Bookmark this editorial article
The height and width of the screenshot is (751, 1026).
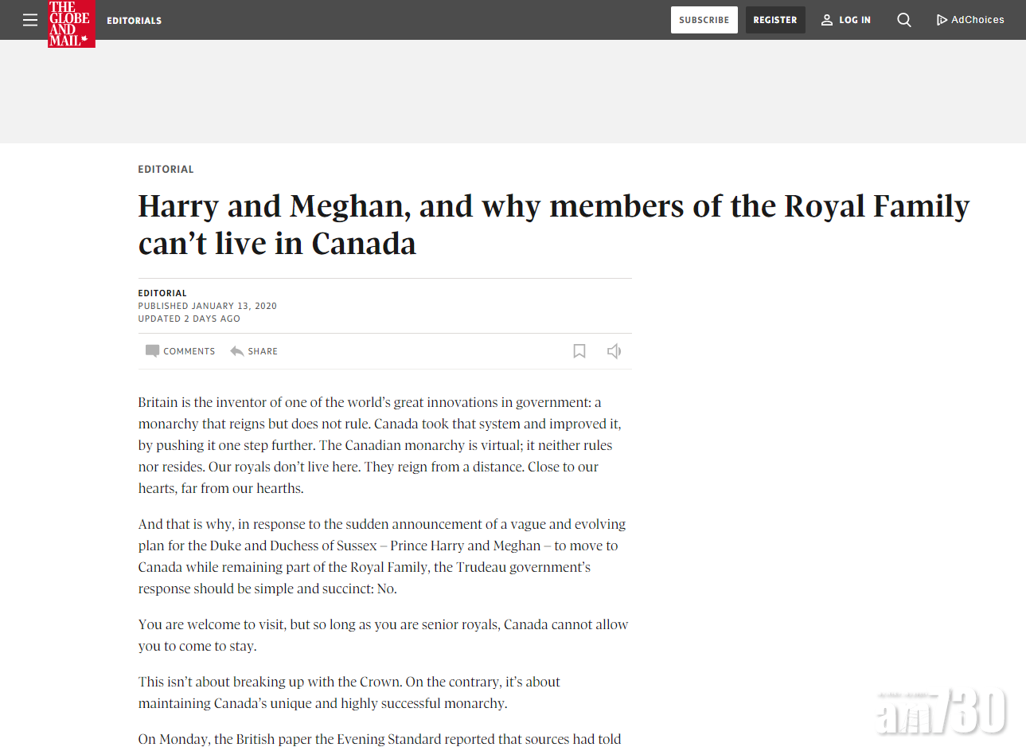(579, 351)
